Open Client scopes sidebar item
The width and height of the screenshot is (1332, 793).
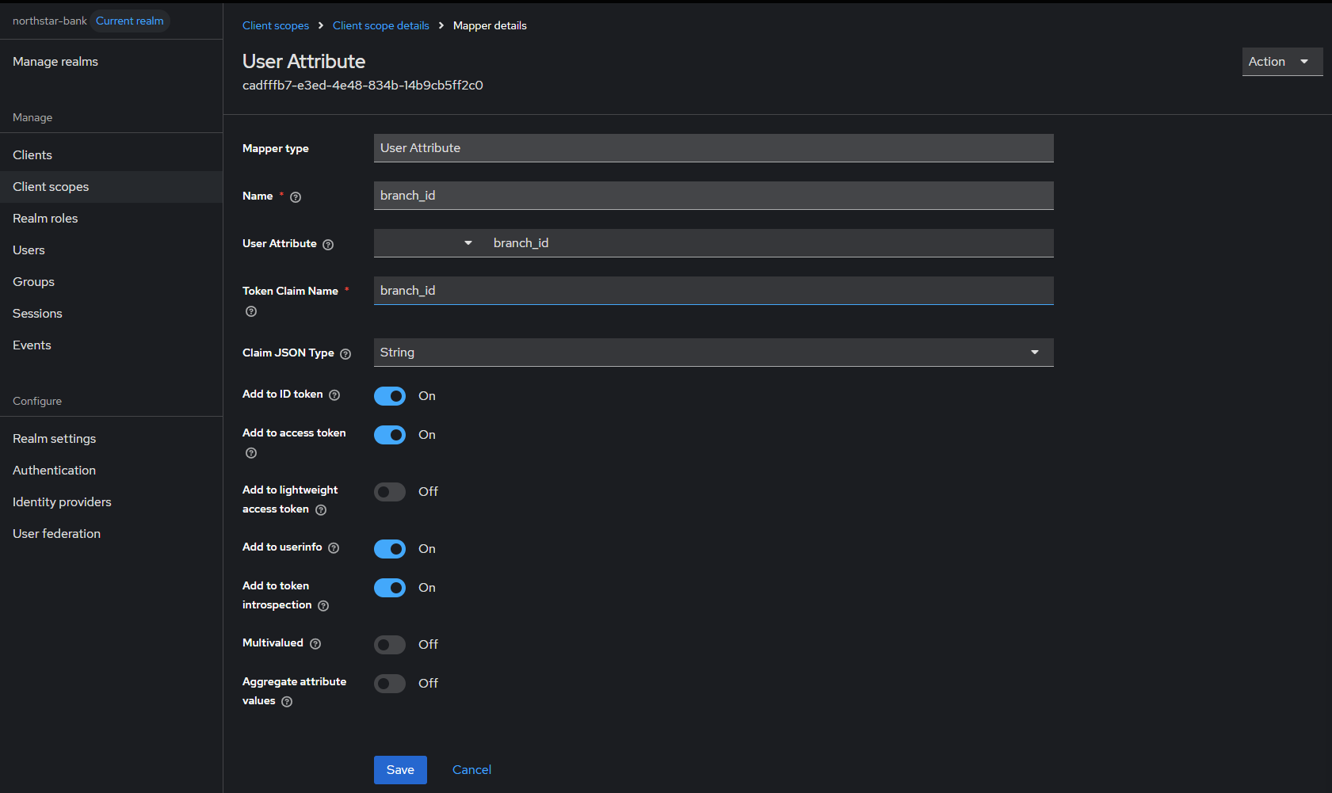click(x=111, y=187)
